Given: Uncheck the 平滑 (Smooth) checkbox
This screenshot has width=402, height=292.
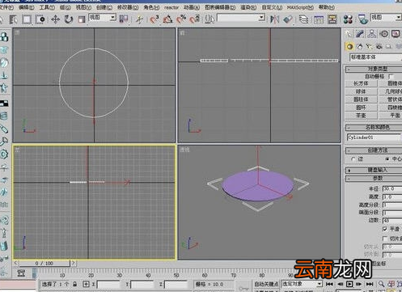Looking at the screenshot, I should tap(385, 229).
